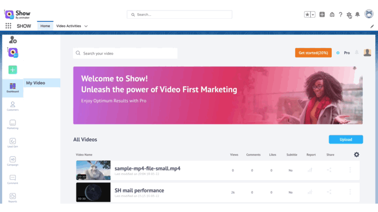Image resolution: width=378 pixels, height=212 pixels.
Task: Open more options for sample-mp4-file-small.mp4
Action: click(x=350, y=170)
